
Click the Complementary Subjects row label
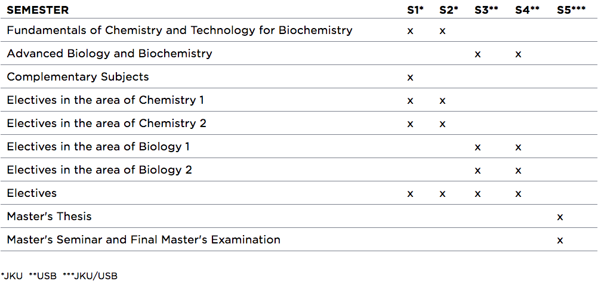click(78, 77)
